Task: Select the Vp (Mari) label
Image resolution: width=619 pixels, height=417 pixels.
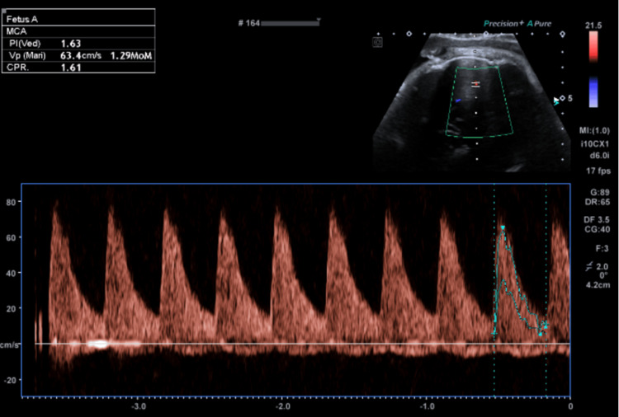Action: tap(27, 55)
